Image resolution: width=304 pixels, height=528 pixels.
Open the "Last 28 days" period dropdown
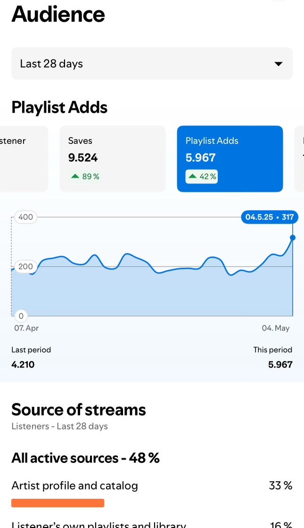(x=152, y=64)
